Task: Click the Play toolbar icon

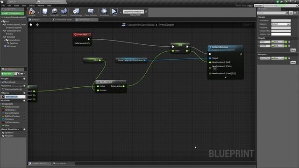Action: click(114, 12)
